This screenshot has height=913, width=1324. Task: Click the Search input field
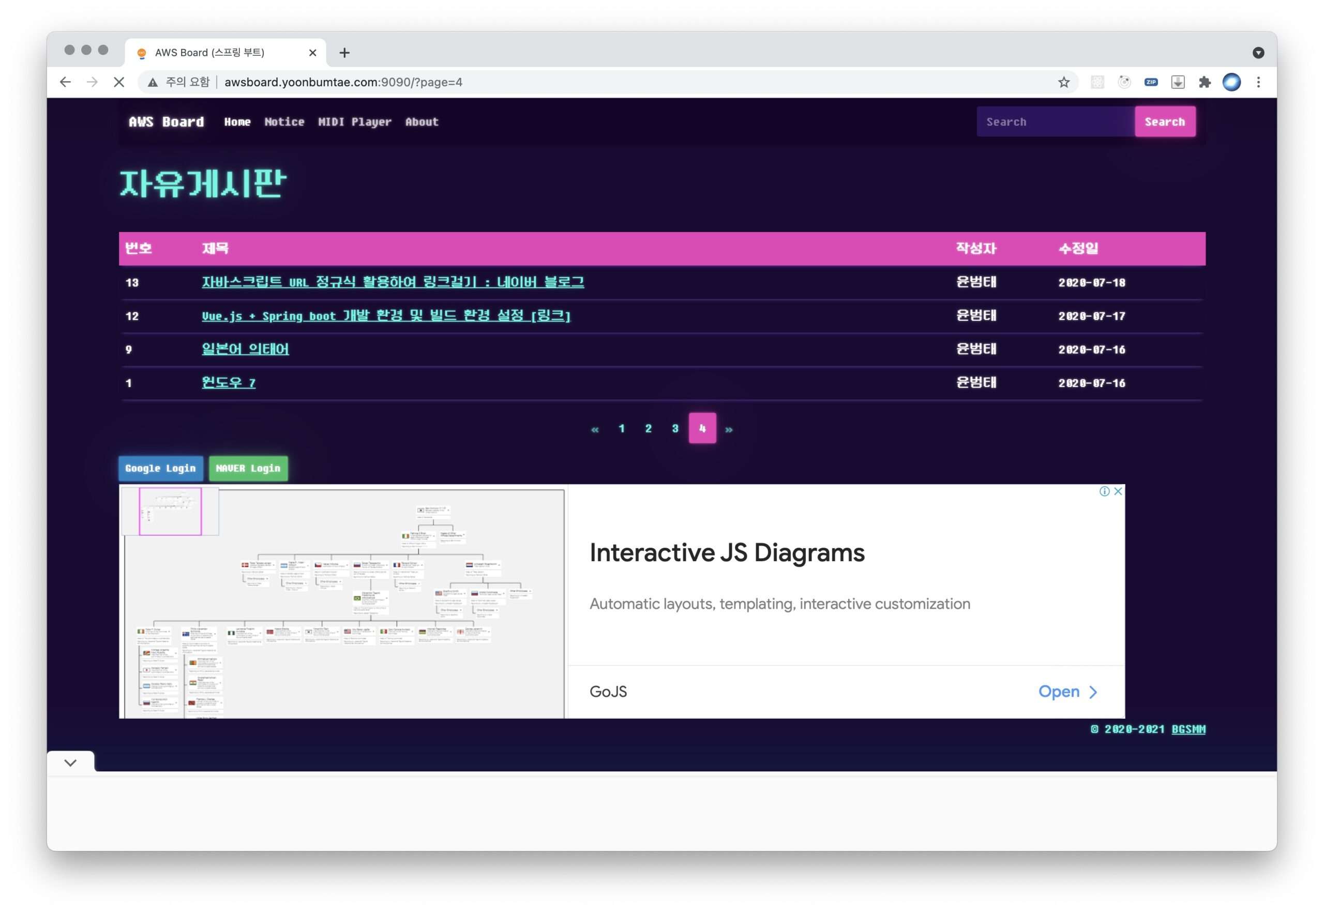tap(1055, 122)
